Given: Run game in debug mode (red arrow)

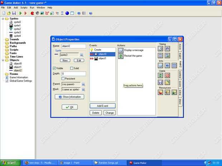Looking at the screenshot, I should pyautogui.click(x=25, y=13).
